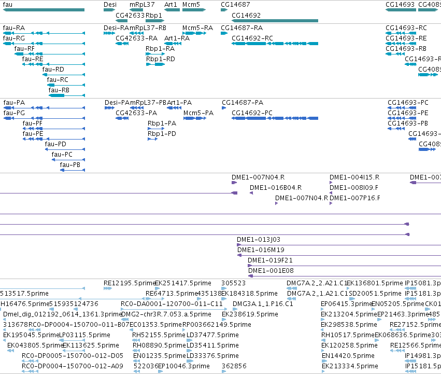Select the Art1-PA protein label

point(179,103)
